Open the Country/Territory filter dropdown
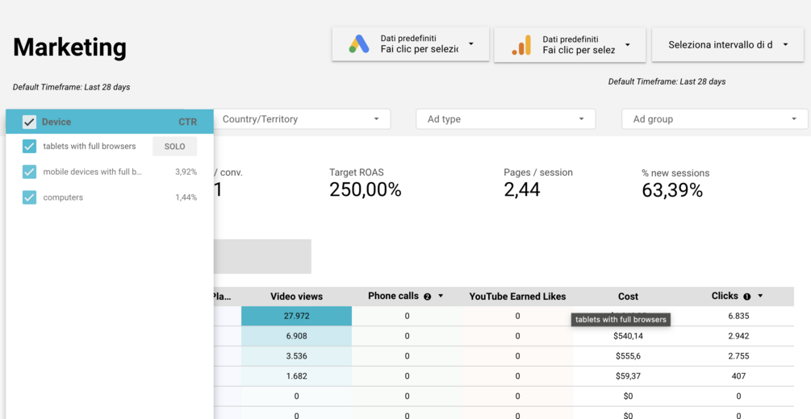The width and height of the screenshot is (811, 419). point(301,118)
